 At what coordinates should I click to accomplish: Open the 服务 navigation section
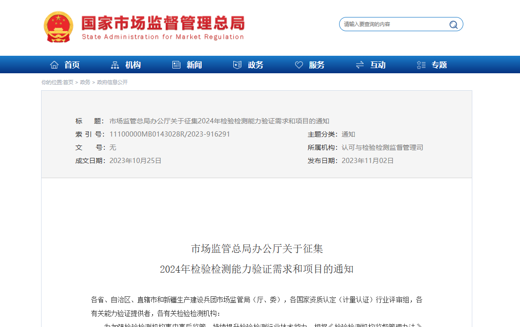tap(317, 65)
